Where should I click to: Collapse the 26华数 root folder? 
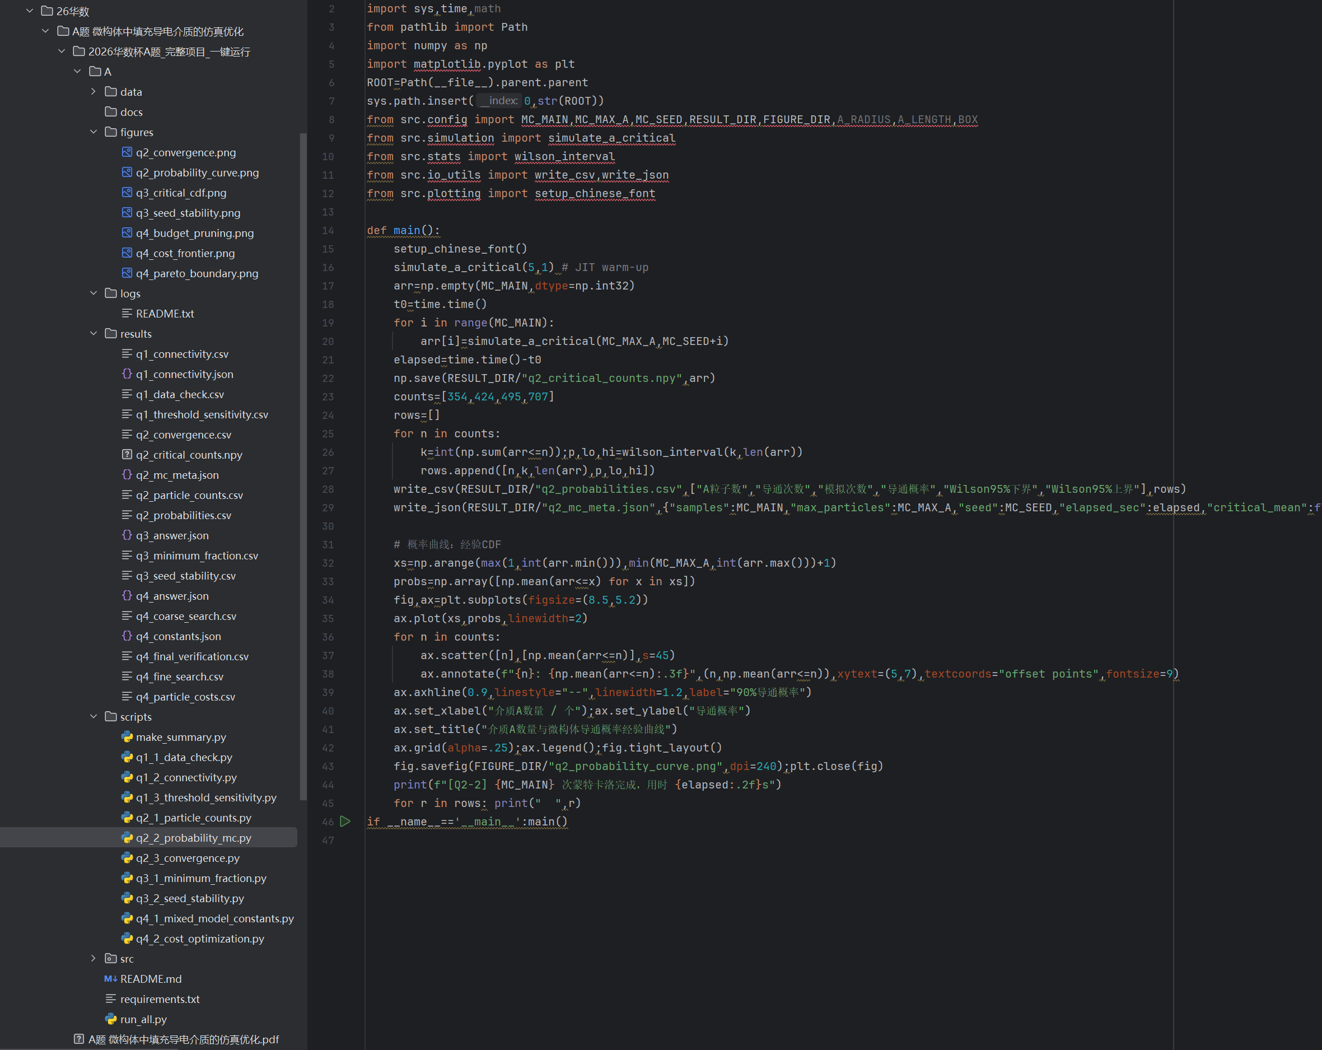pyautogui.click(x=30, y=11)
